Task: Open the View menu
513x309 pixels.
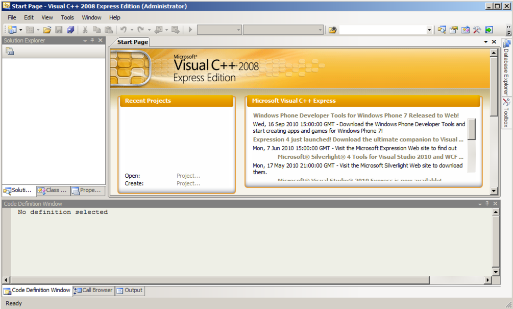Action: (47, 17)
